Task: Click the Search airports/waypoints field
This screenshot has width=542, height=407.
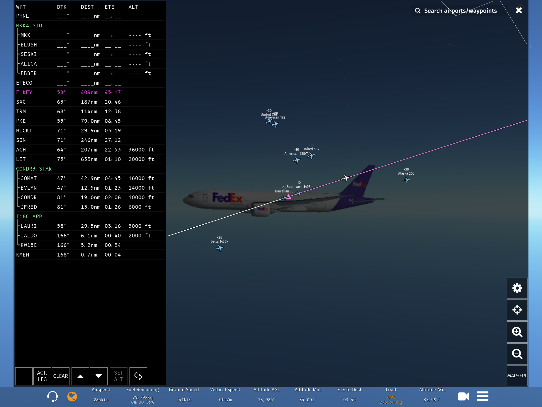Action: (460, 11)
